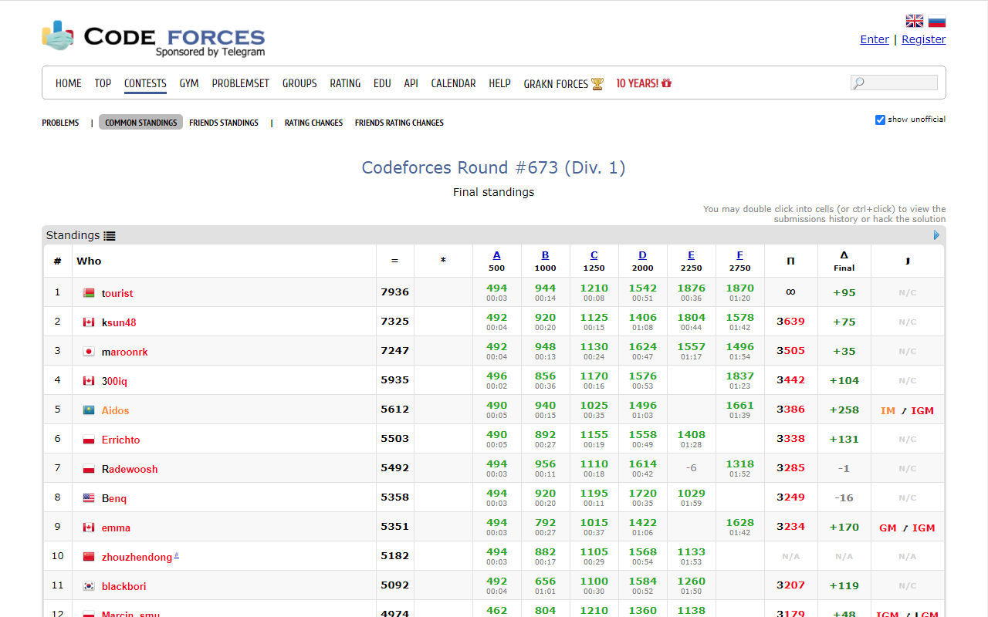Screen dimensions: 988x617
Task: Open the GROUPS menu item
Action: click(x=299, y=83)
